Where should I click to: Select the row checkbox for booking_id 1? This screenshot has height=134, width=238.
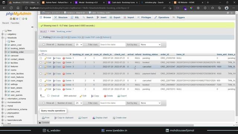(x=41, y=58)
